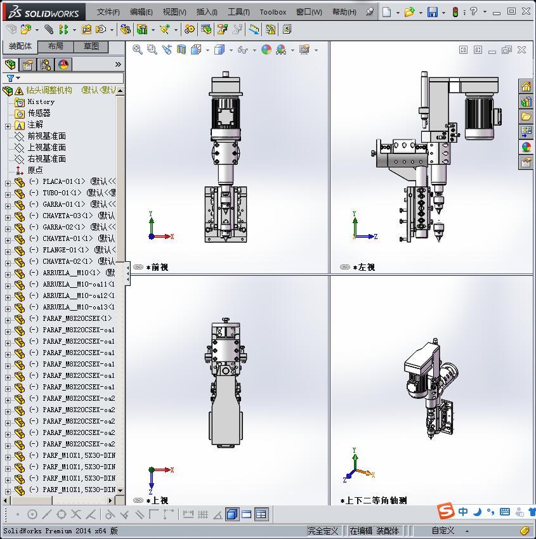Toggle link views icon in Front view
536x539 pixels.
tap(138, 267)
